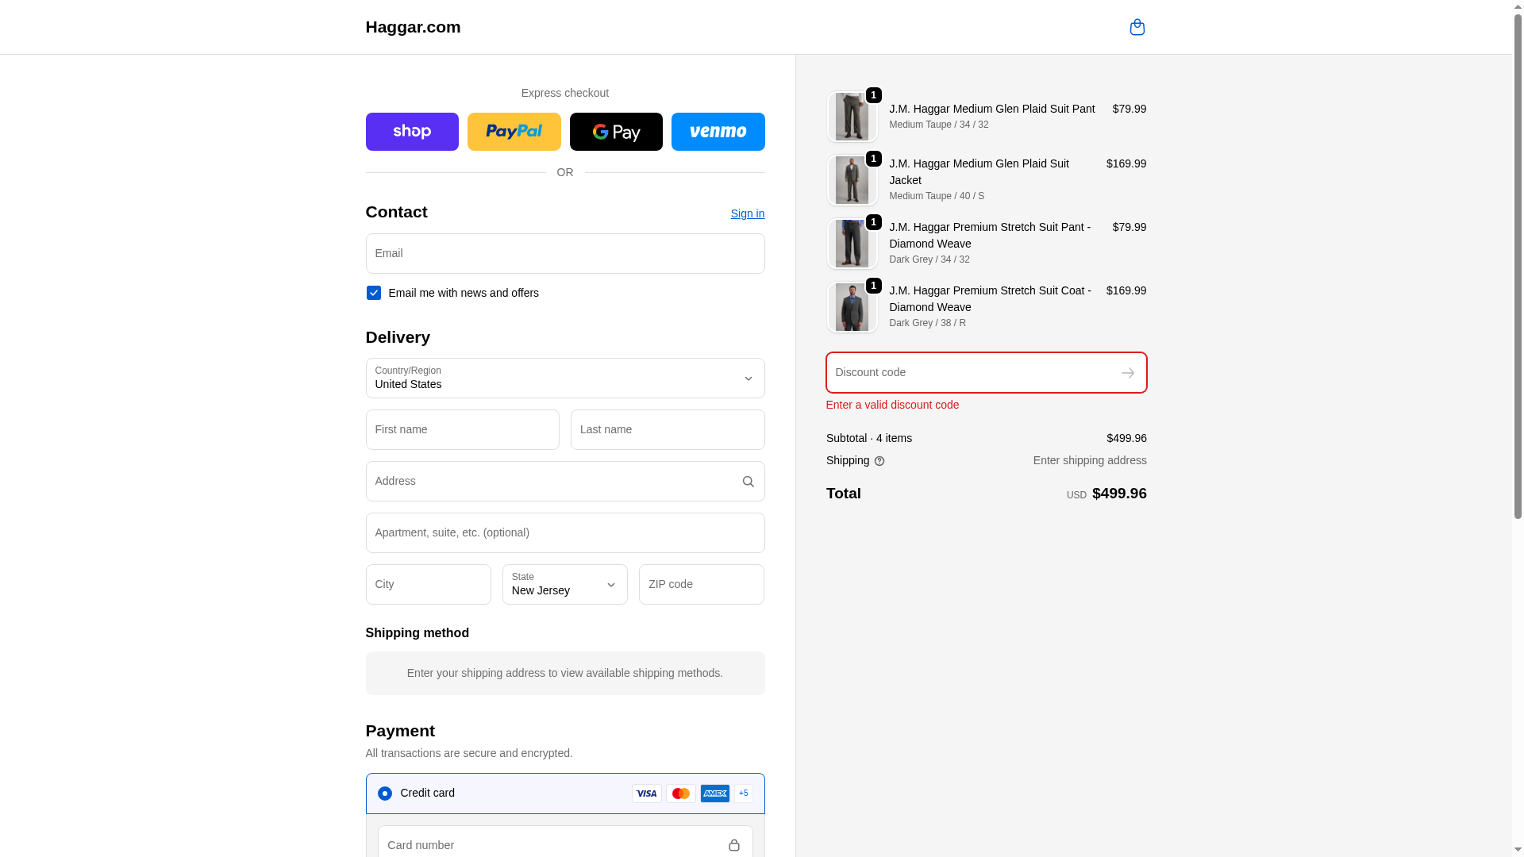Focus the Discount code field
The height and width of the screenshot is (857, 1524).
click(972, 373)
